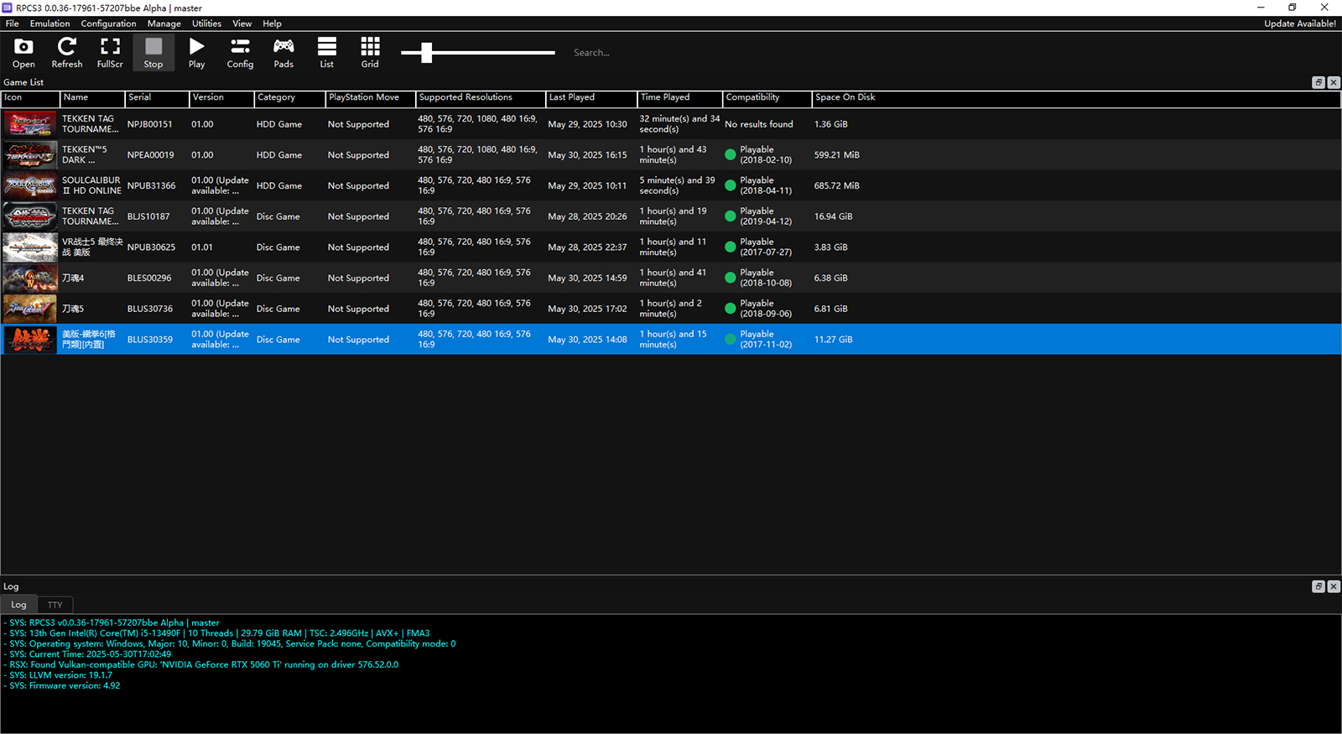Open the Emulation menu
This screenshot has width=1342, height=734.
pos(50,23)
